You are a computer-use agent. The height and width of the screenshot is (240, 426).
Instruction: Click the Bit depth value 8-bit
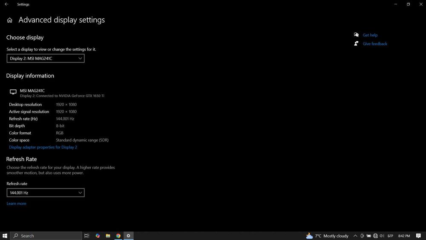60,126
